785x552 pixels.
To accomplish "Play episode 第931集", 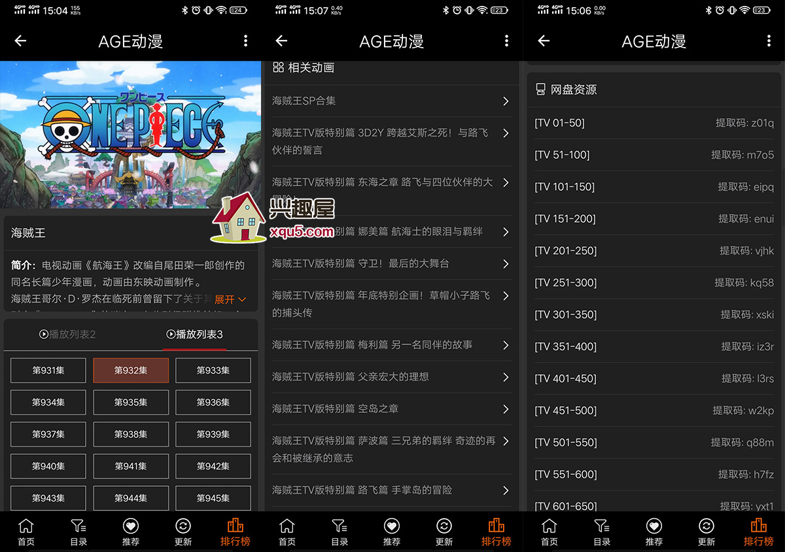I will click(48, 370).
